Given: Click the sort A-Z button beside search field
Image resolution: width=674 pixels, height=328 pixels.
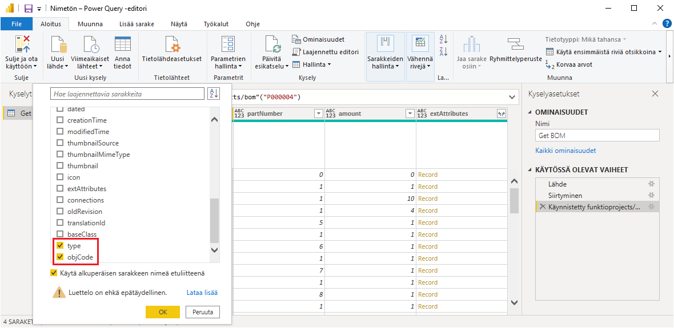Looking at the screenshot, I should (x=214, y=94).
